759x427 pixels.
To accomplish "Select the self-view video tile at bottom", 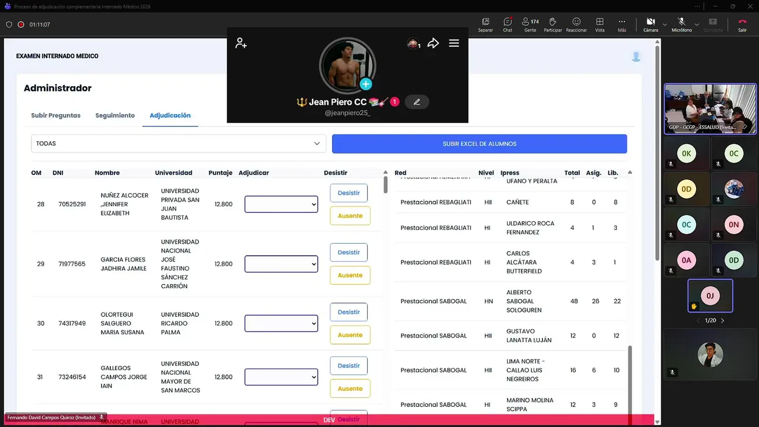I will click(x=710, y=355).
